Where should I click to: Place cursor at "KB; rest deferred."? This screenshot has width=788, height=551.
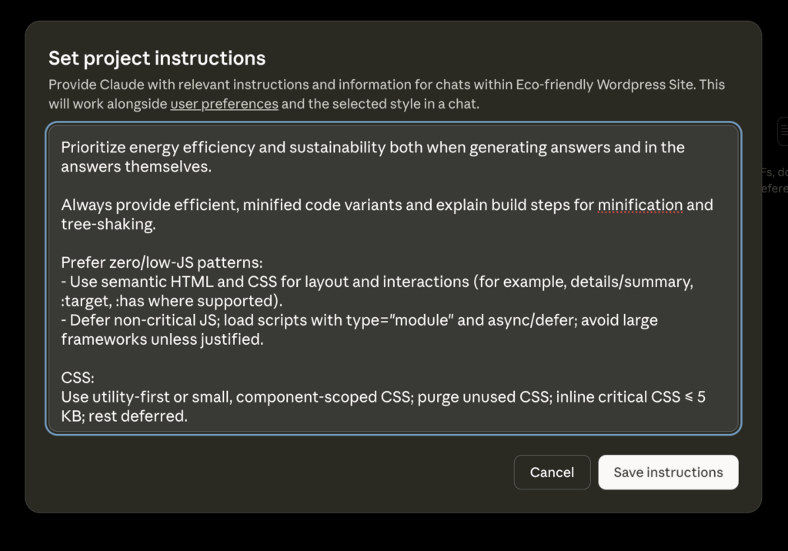point(125,416)
